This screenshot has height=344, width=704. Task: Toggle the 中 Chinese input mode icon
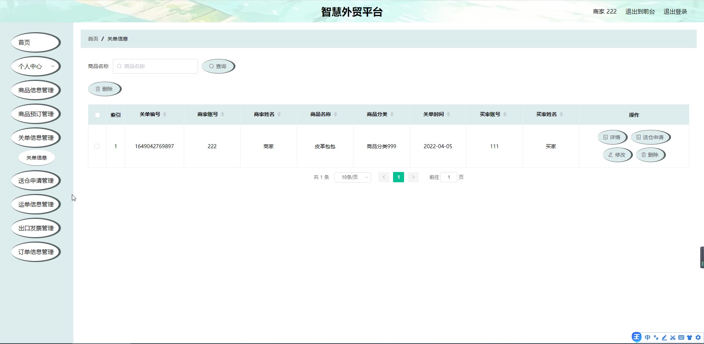coord(648,337)
